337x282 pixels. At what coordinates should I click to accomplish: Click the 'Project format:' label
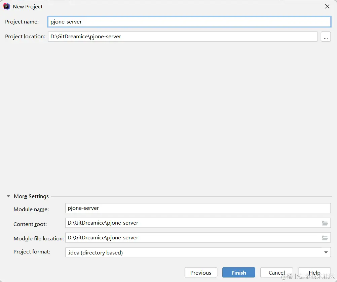tap(32, 251)
